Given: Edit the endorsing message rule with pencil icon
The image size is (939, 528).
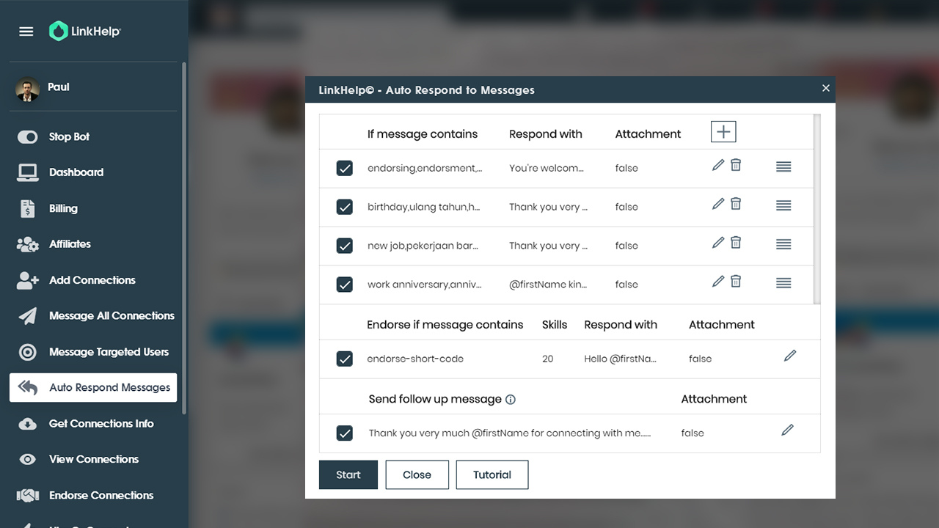Looking at the screenshot, I should pyautogui.click(x=718, y=165).
